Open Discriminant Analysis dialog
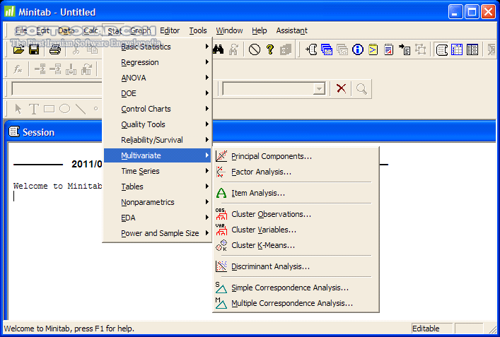500x337 pixels. click(x=270, y=266)
